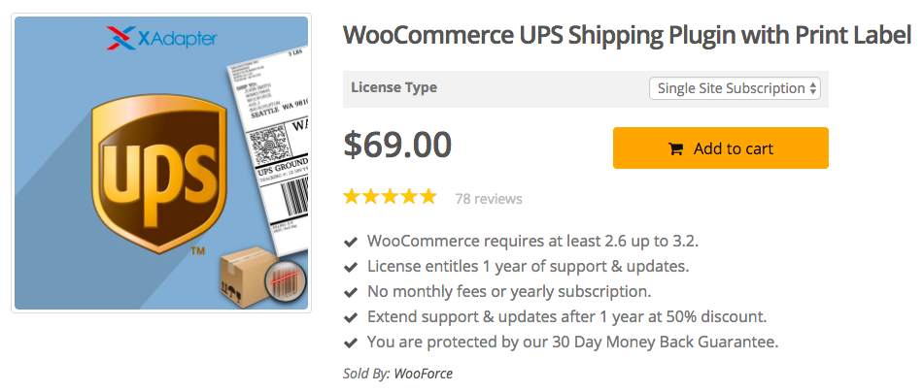Screen dimensions: 924x392
Task: Click the WooForce seller link
Action: tap(423, 374)
